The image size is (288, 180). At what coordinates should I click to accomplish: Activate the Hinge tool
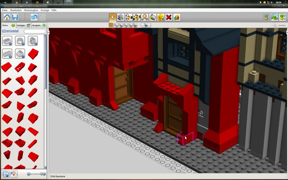129,17
